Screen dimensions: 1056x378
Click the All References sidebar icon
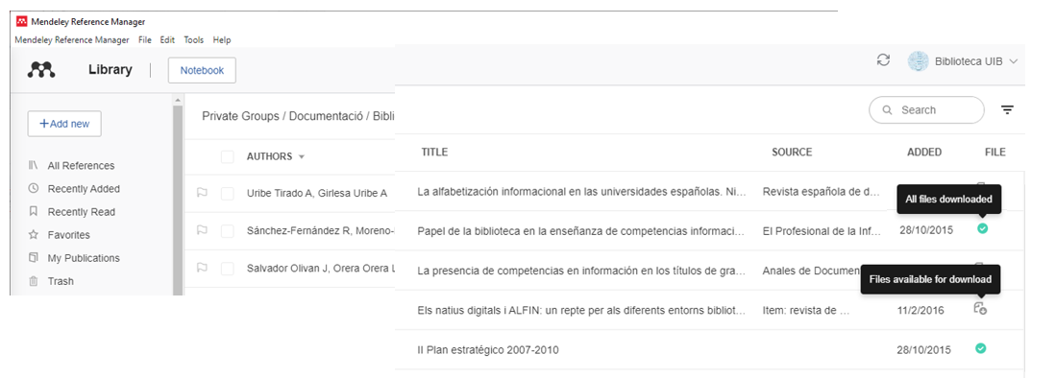pyautogui.click(x=33, y=165)
